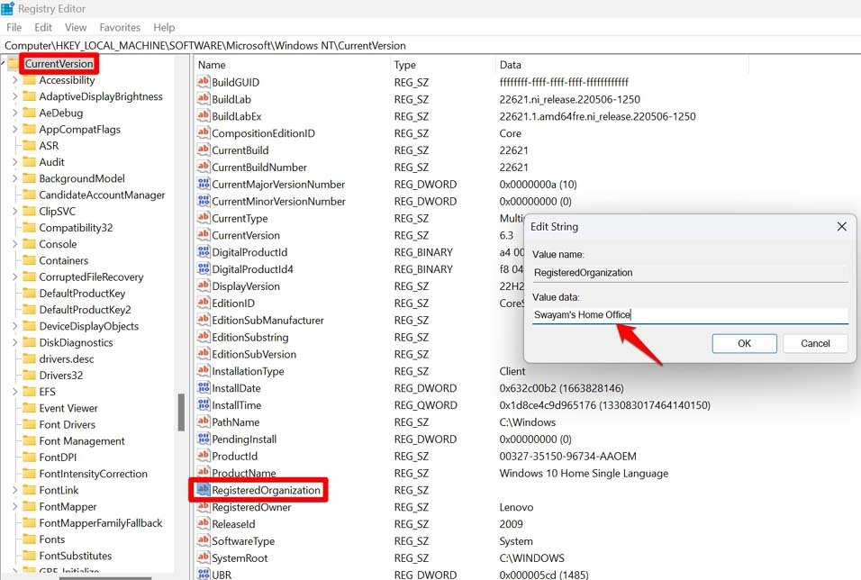Click the BuildLab string value icon
The image size is (861, 580).
(x=204, y=99)
